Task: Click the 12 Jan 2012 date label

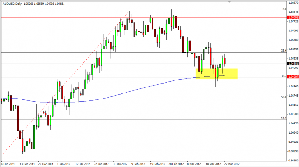Action: 83,164
